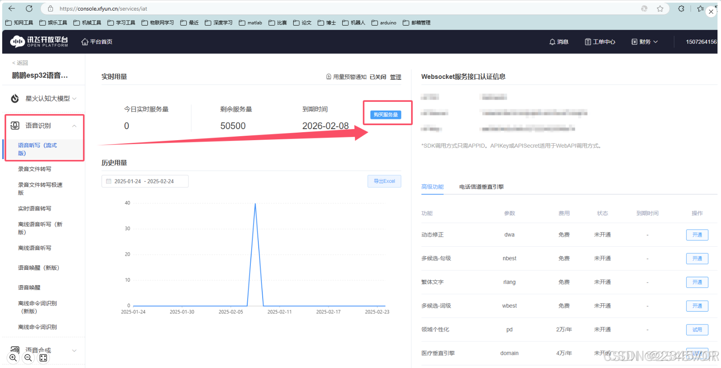Viewport: 721px width, 368px height.
Task: Open the history date range picker
Action: tap(145, 181)
